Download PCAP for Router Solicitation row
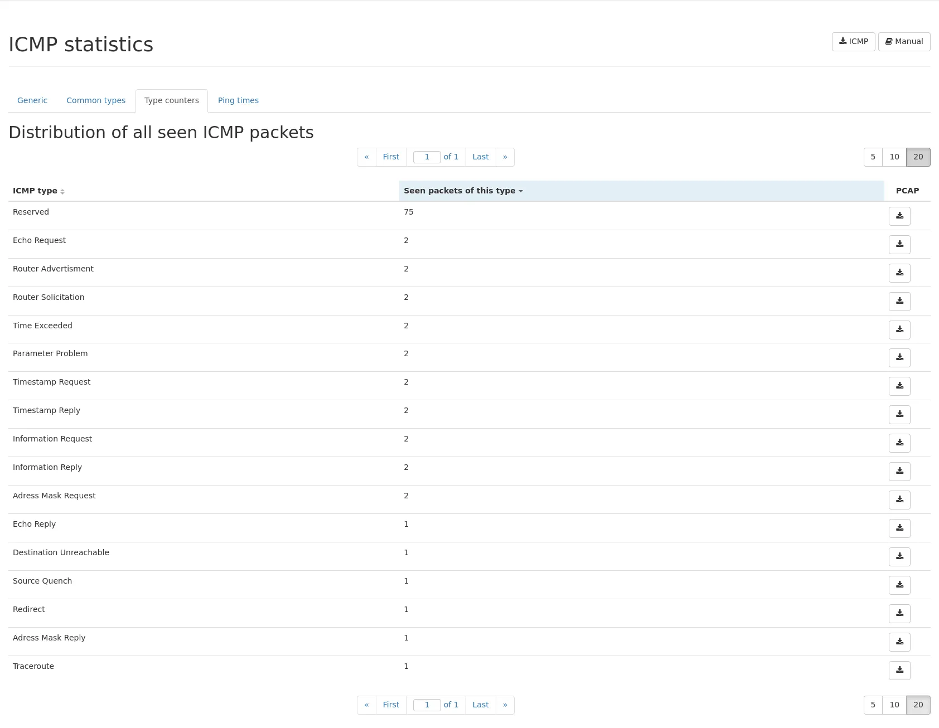 click(899, 302)
